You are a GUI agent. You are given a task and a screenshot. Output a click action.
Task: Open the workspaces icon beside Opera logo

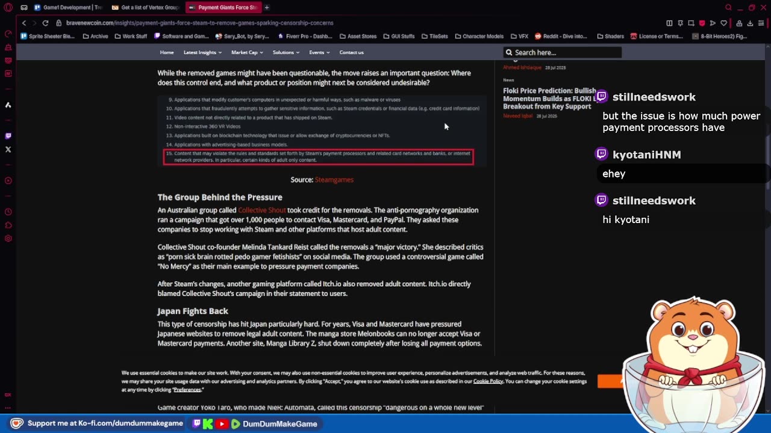coord(24,7)
